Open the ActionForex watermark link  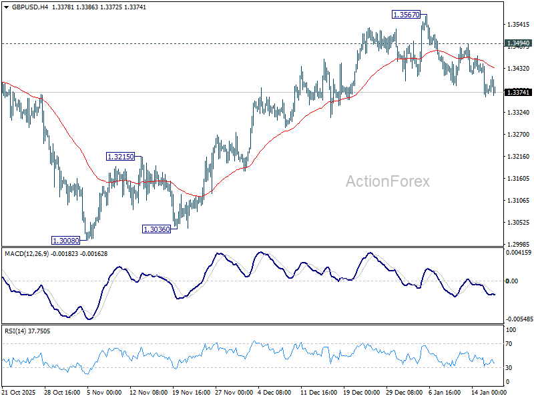(387, 179)
